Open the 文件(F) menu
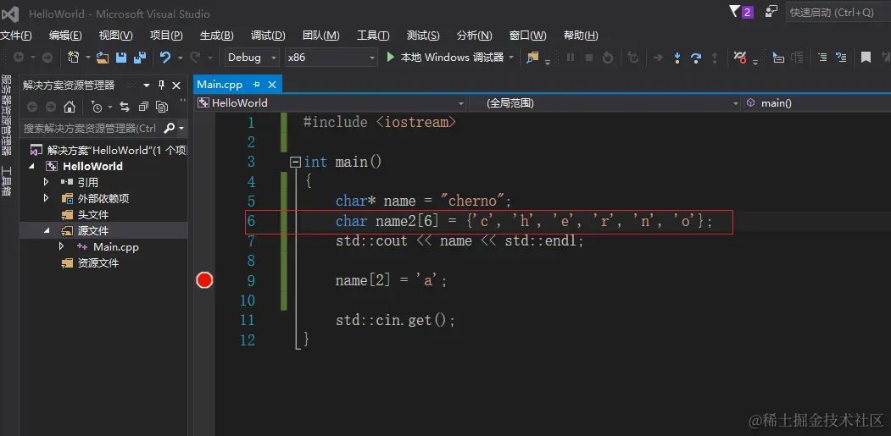 [15, 36]
